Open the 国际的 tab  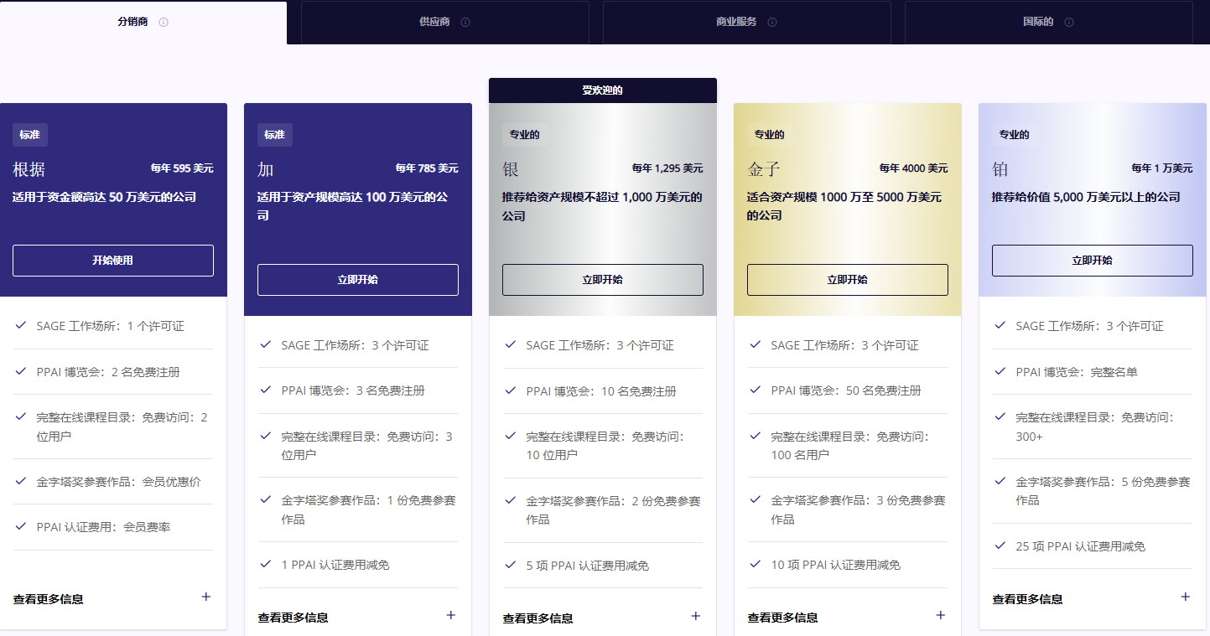coord(1038,23)
